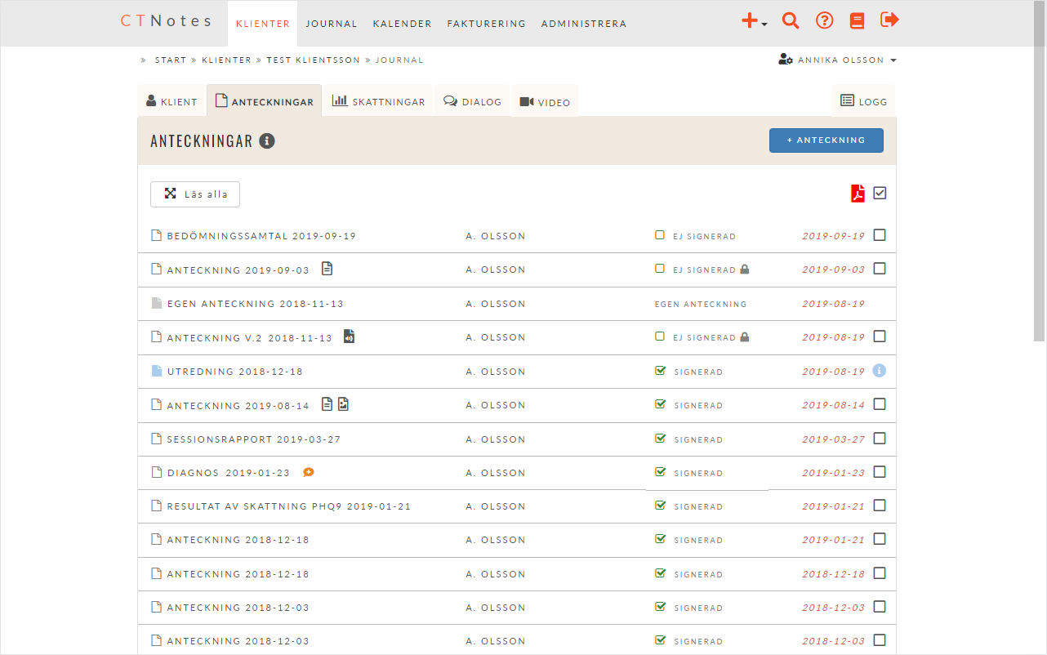Image resolution: width=1047 pixels, height=655 pixels.
Task: Switch to the Video tab
Action: [545, 101]
